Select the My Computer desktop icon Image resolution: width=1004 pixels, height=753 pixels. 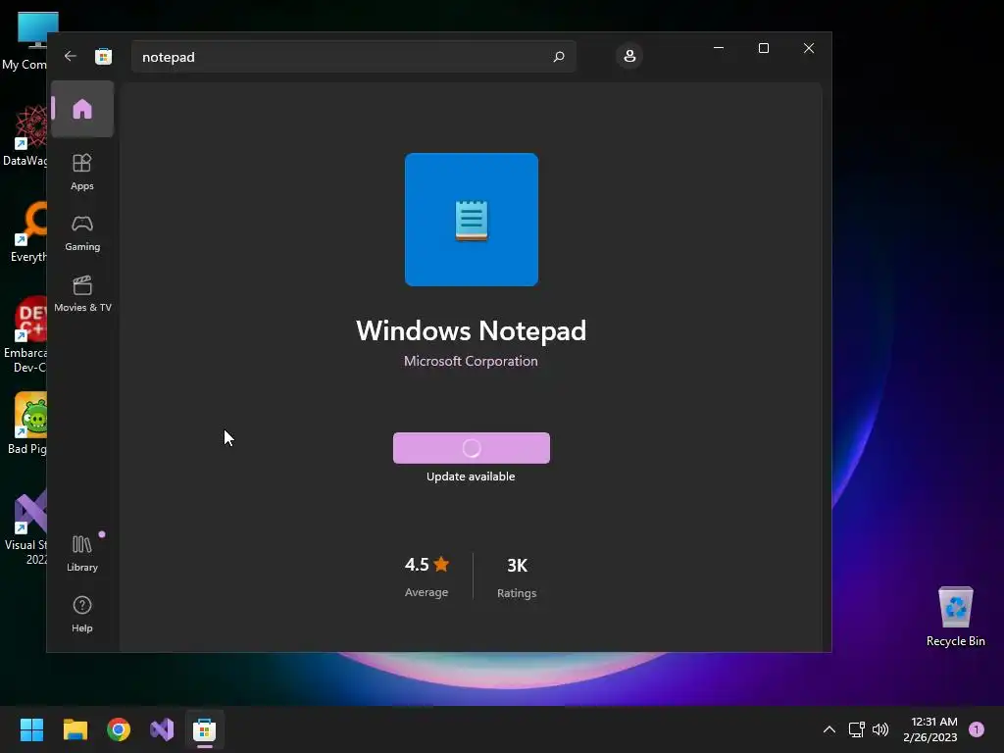25,41
